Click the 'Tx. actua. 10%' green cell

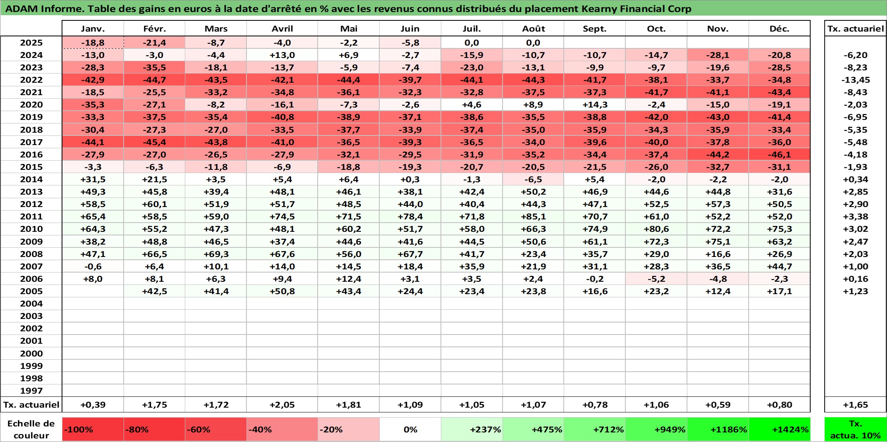tap(855, 430)
